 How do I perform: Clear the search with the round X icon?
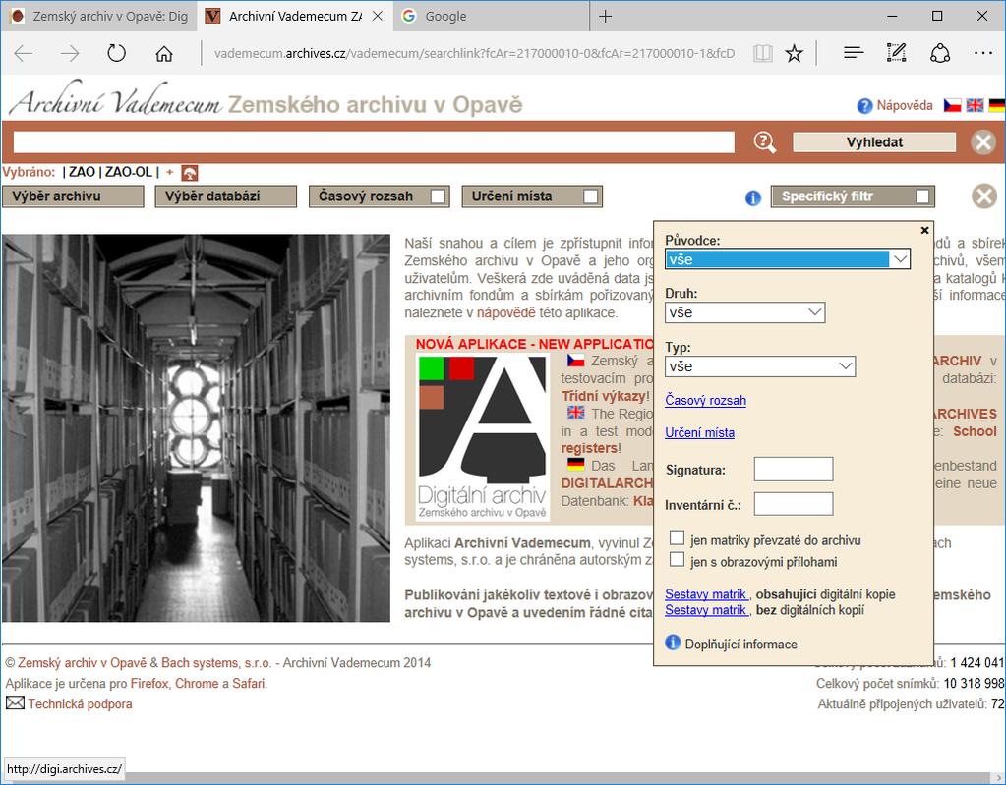coord(983,142)
